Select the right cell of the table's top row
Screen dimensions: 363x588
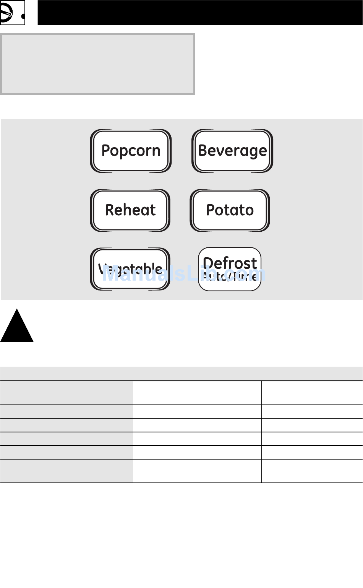(312, 393)
